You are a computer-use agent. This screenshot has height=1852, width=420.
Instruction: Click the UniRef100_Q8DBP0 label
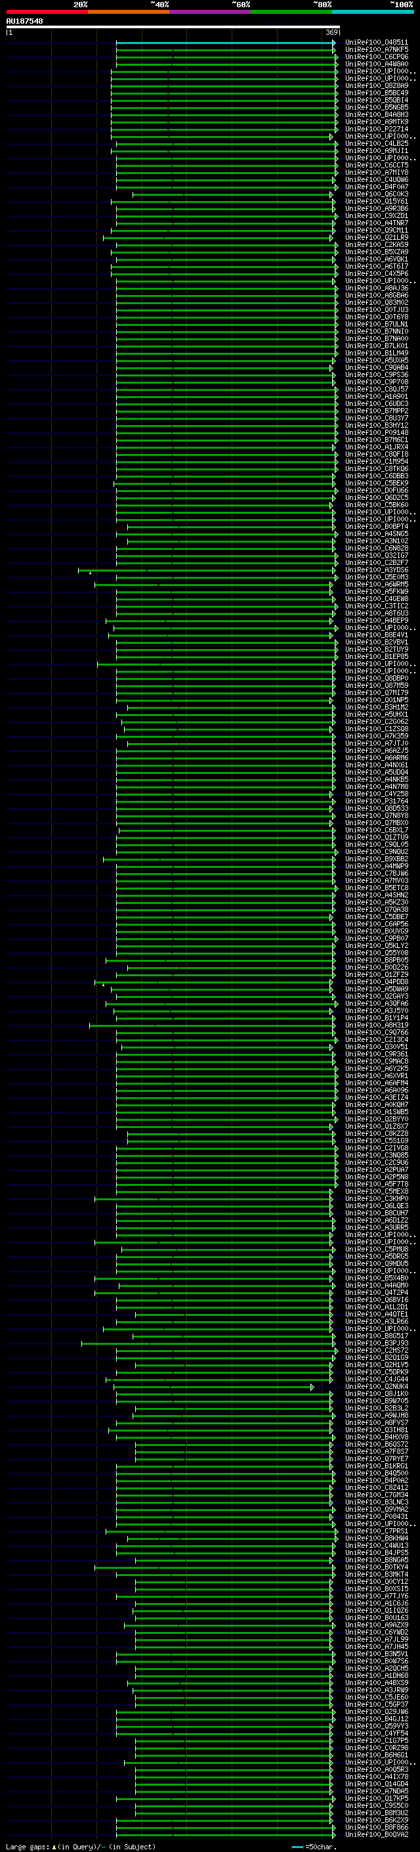376,678
